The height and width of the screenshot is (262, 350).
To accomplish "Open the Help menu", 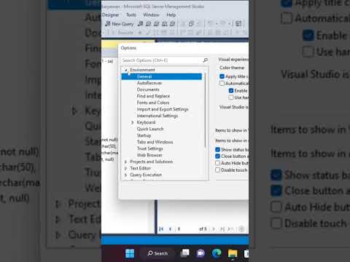I will click(x=171, y=15).
